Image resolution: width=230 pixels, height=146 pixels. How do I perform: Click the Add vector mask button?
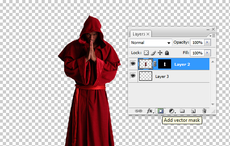(x=161, y=111)
